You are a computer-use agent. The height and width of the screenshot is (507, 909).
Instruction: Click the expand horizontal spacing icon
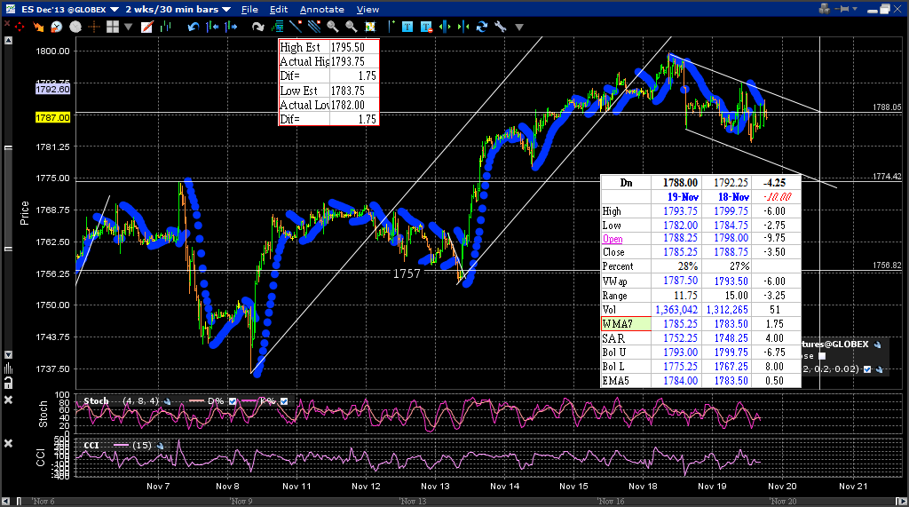coord(445,27)
